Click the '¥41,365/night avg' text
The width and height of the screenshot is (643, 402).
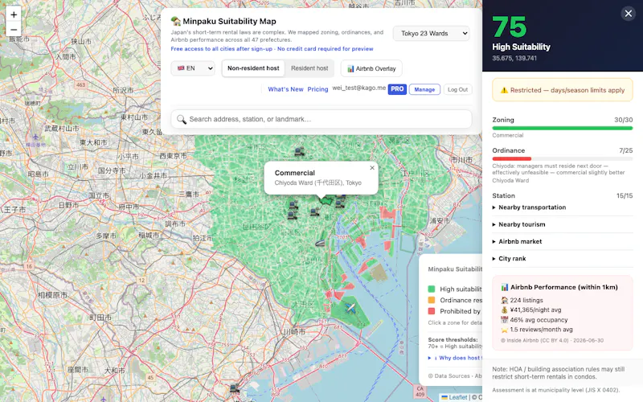(535, 310)
